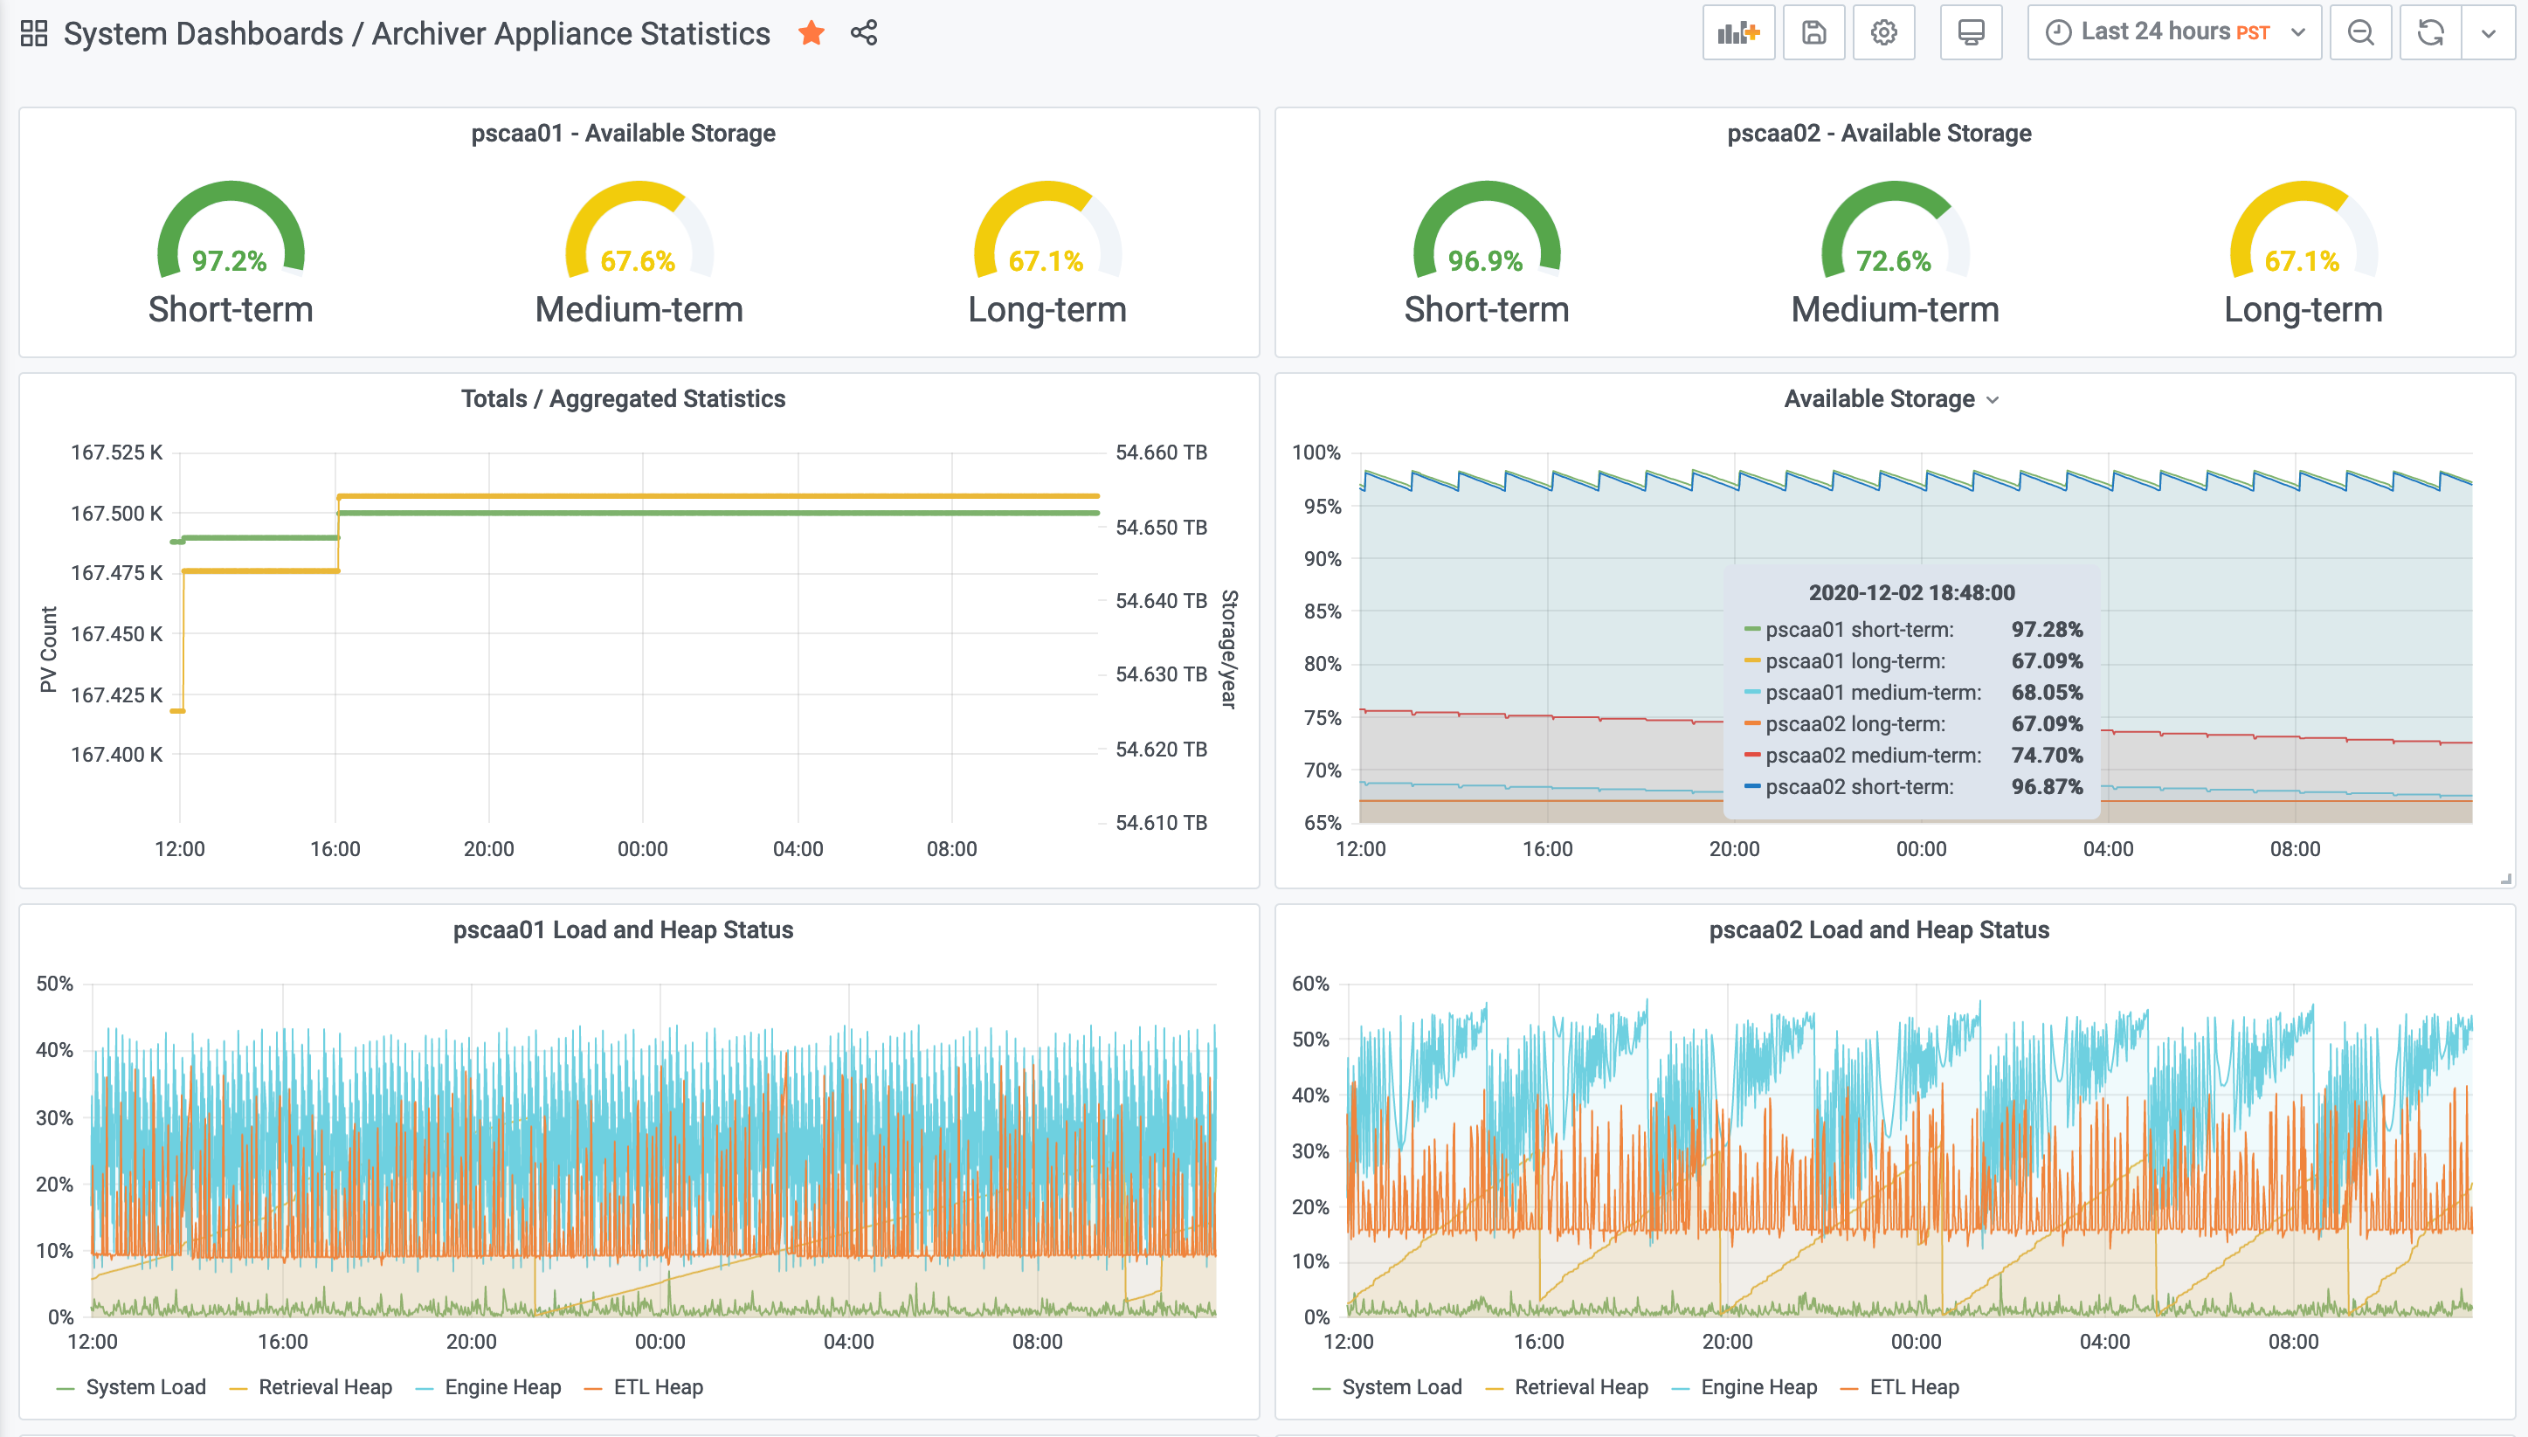Open dashboard settings gear
This screenshot has height=1437, width=2528.
tap(1883, 32)
